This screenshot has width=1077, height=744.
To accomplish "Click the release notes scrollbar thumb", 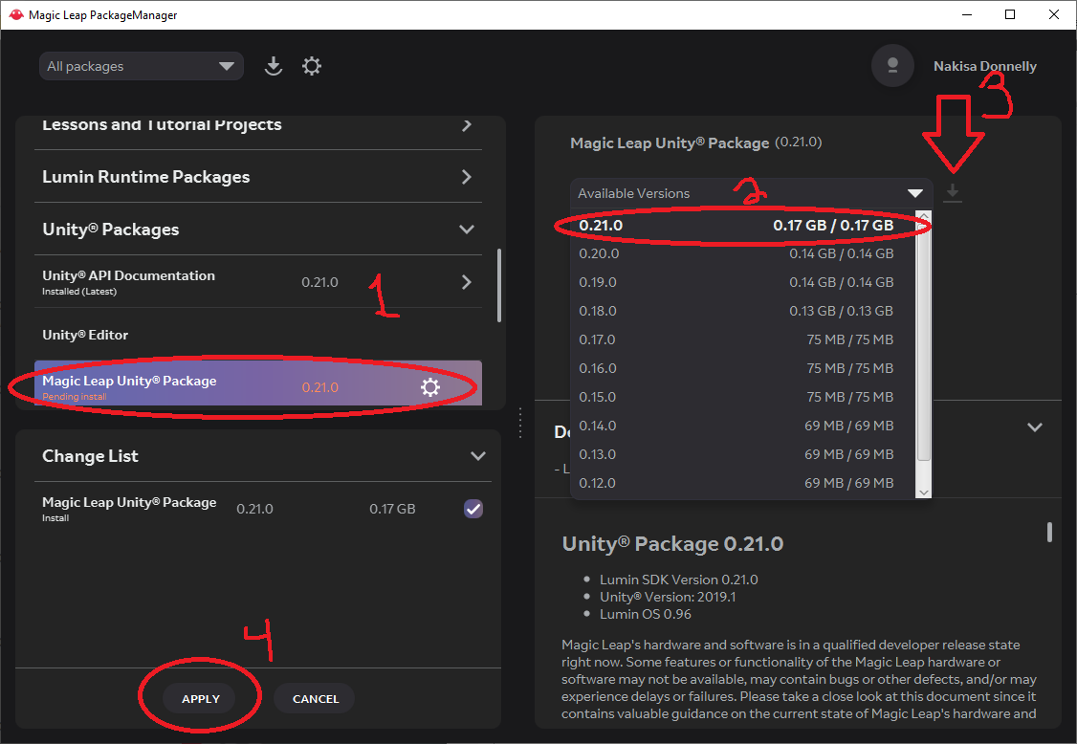I will (1049, 533).
